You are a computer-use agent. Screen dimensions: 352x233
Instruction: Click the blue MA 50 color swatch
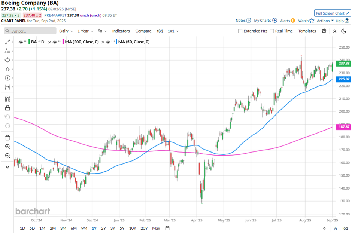pyautogui.click(x=116, y=42)
